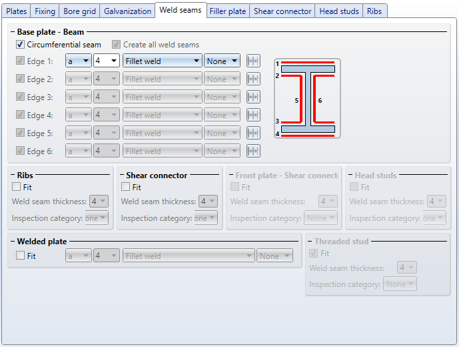This screenshot has height=347, width=459.
Task: Open the Edge 1 seam thickness dropdown showing 4
Action: tap(106, 61)
